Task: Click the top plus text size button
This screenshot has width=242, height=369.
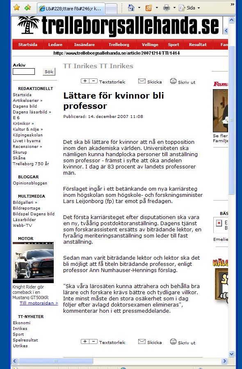Action: 85,81
